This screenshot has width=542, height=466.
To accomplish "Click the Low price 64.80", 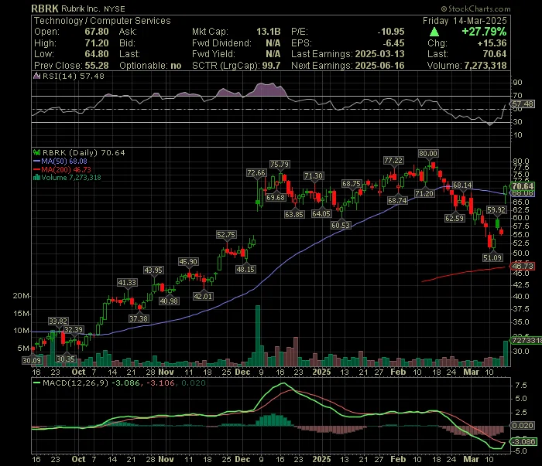I will [97, 54].
